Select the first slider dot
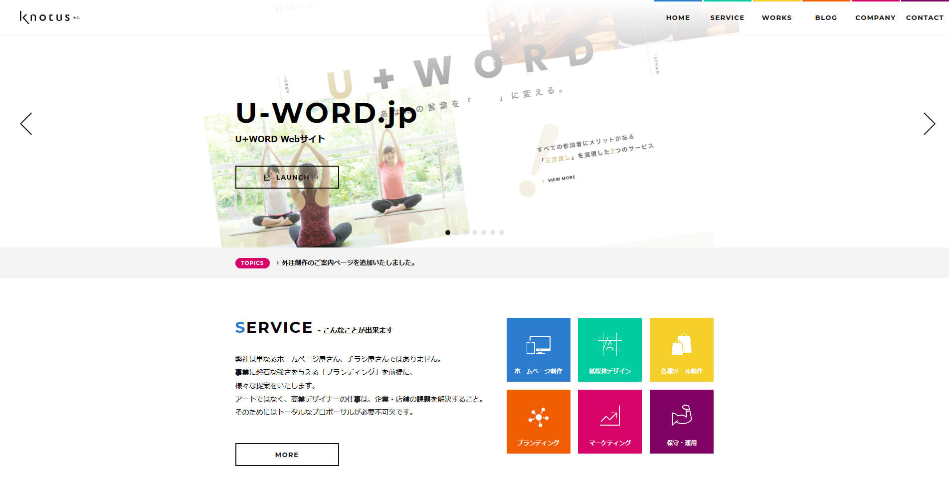949x482 pixels. [448, 233]
